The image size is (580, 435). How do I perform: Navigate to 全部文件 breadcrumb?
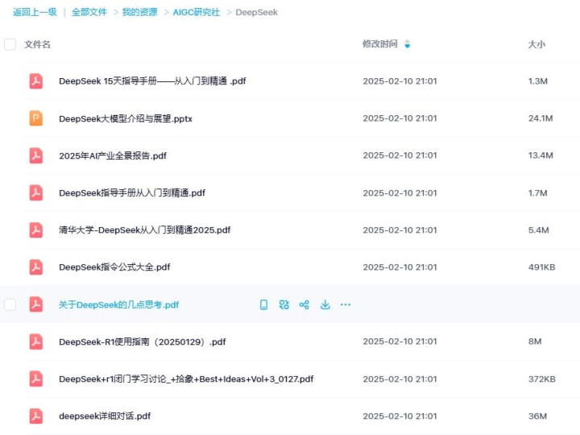89,12
